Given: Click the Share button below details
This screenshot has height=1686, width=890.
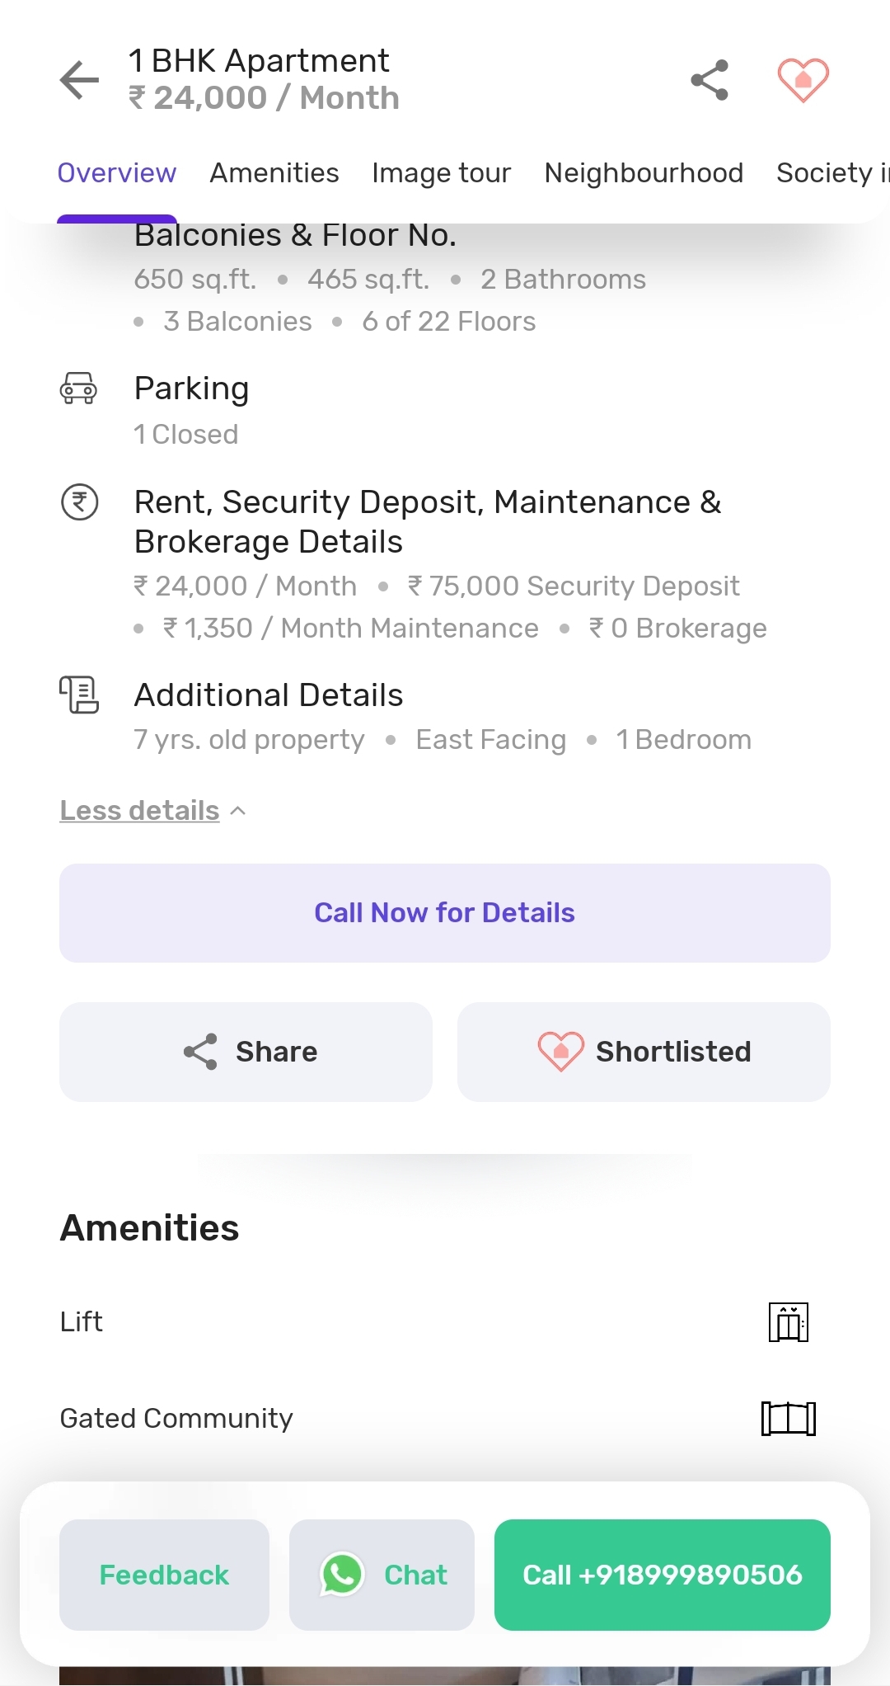Looking at the screenshot, I should 246,1052.
